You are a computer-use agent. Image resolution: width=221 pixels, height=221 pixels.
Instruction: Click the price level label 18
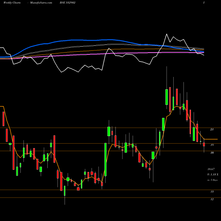click(212, 153)
